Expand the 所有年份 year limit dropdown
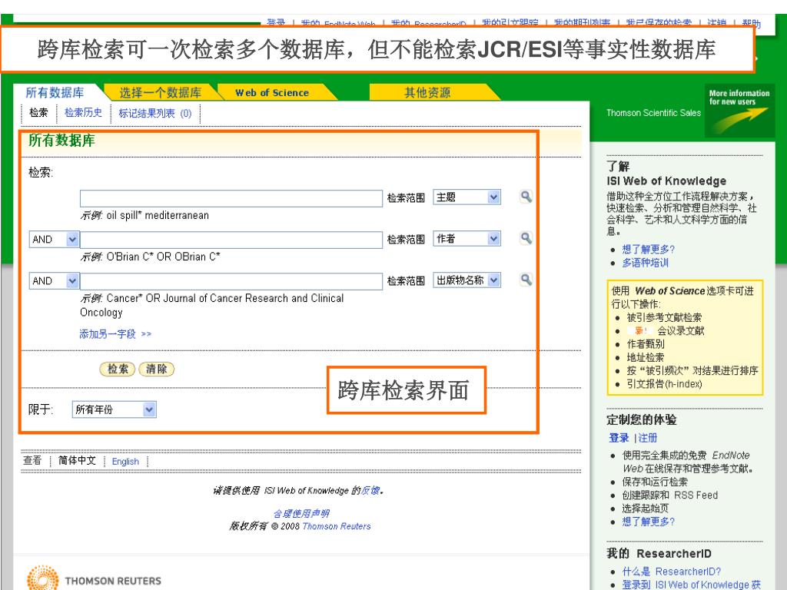The image size is (787, 590). [x=114, y=409]
